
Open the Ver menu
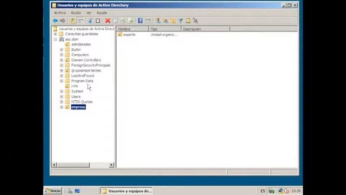pos(89,13)
